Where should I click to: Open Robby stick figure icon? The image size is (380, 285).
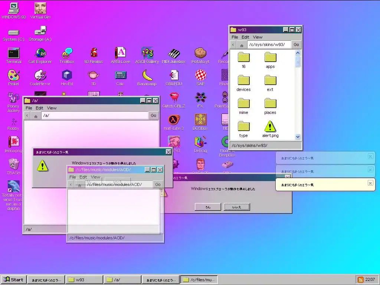13,124
